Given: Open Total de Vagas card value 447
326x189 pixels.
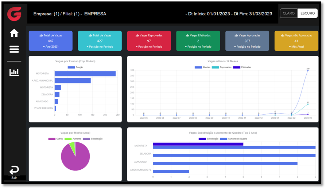Looking at the screenshot, I should point(51,41).
